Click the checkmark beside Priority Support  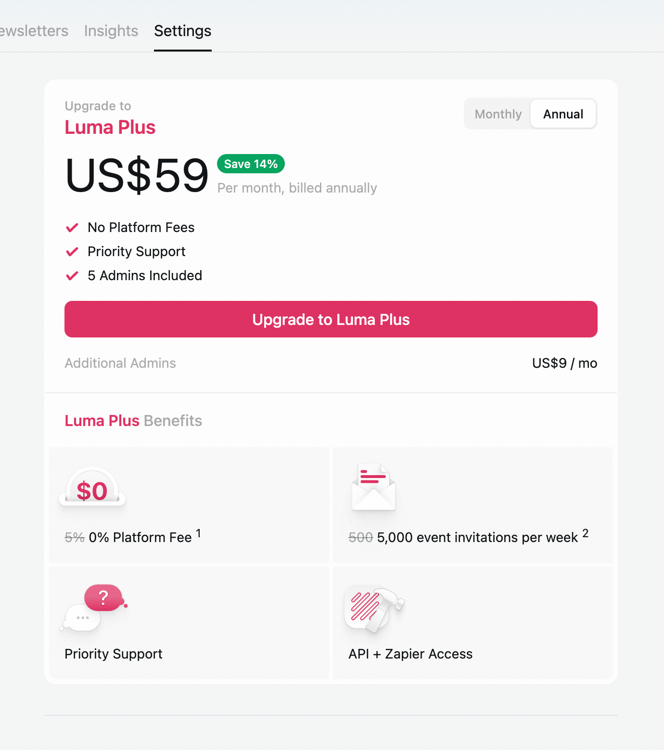tap(72, 252)
